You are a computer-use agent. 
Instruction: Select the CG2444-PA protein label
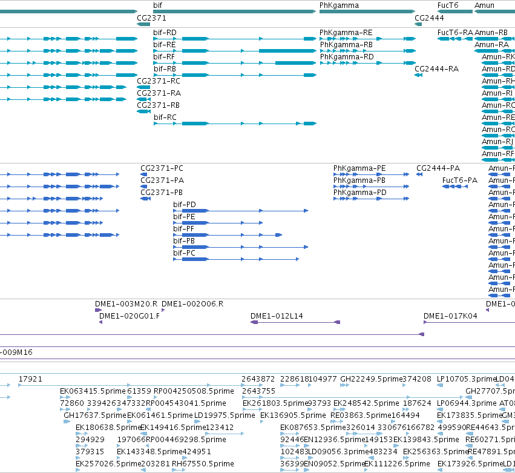pos(438,168)
